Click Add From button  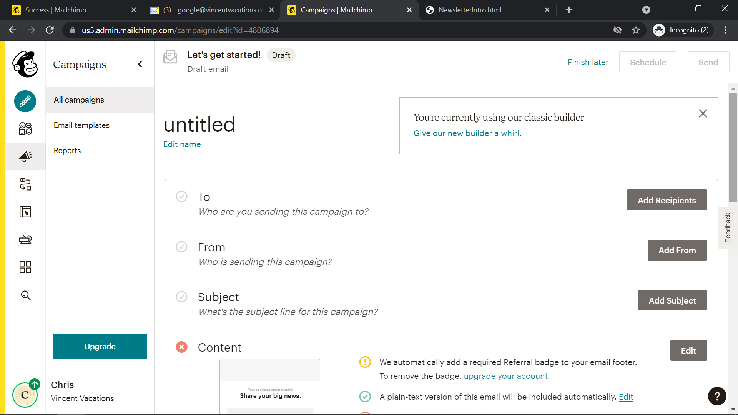click(x=677, y=250)
